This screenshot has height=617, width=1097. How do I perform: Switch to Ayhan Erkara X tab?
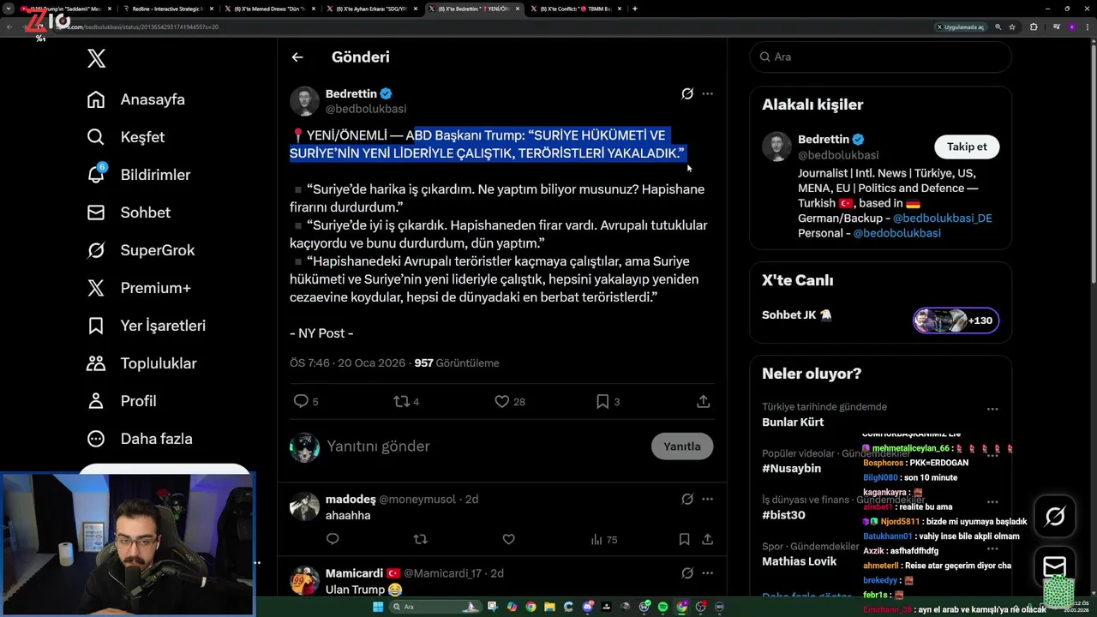coord(371,9)
